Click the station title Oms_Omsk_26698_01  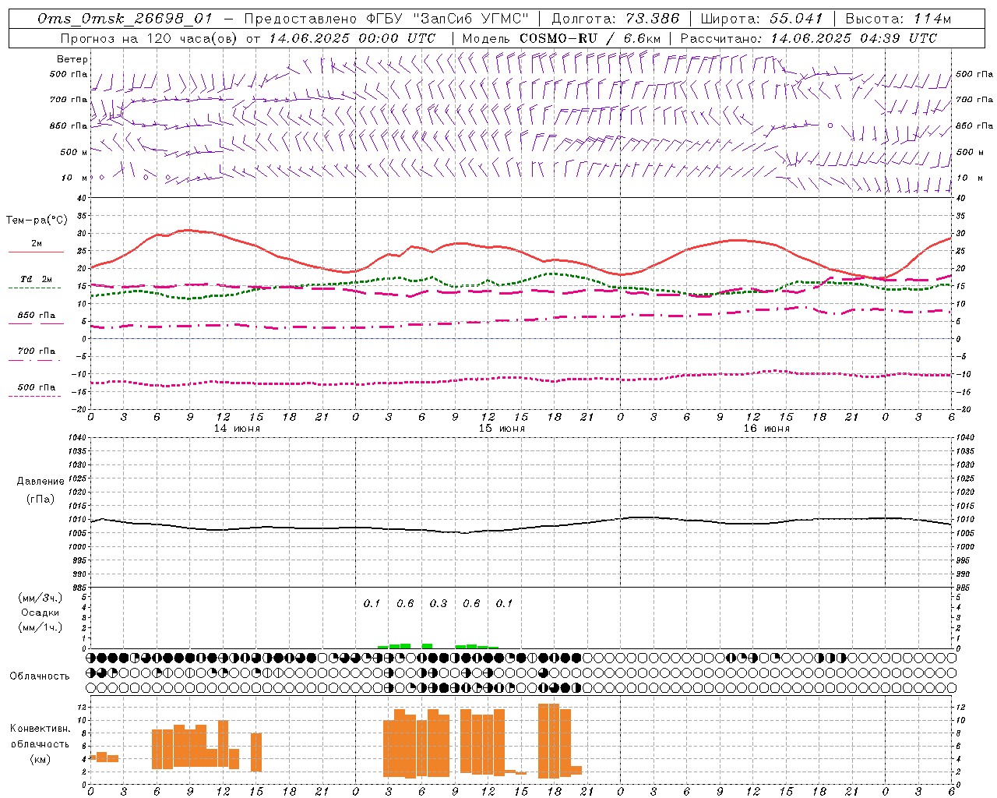[x=125, y=19]
